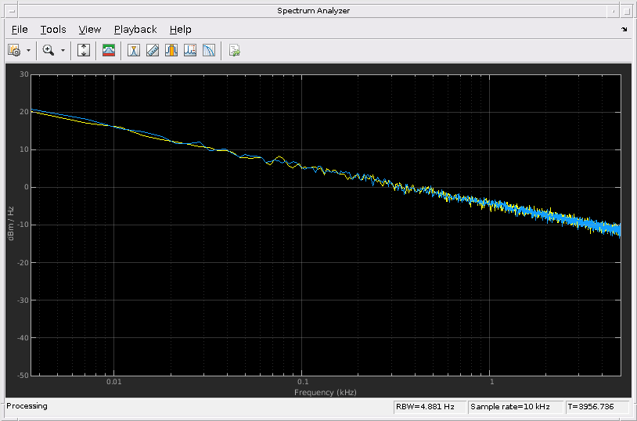Click the Scale Axes Limits icon

pos(85,50)
